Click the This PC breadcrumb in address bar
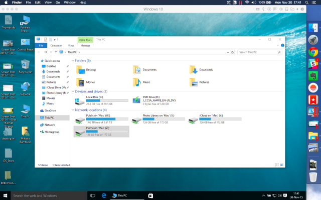The width and height of the screenshot is (321, 200). coord(72,52)
